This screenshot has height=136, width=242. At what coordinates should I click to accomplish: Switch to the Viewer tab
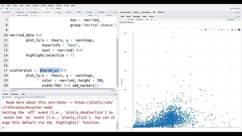click(151, 17)
